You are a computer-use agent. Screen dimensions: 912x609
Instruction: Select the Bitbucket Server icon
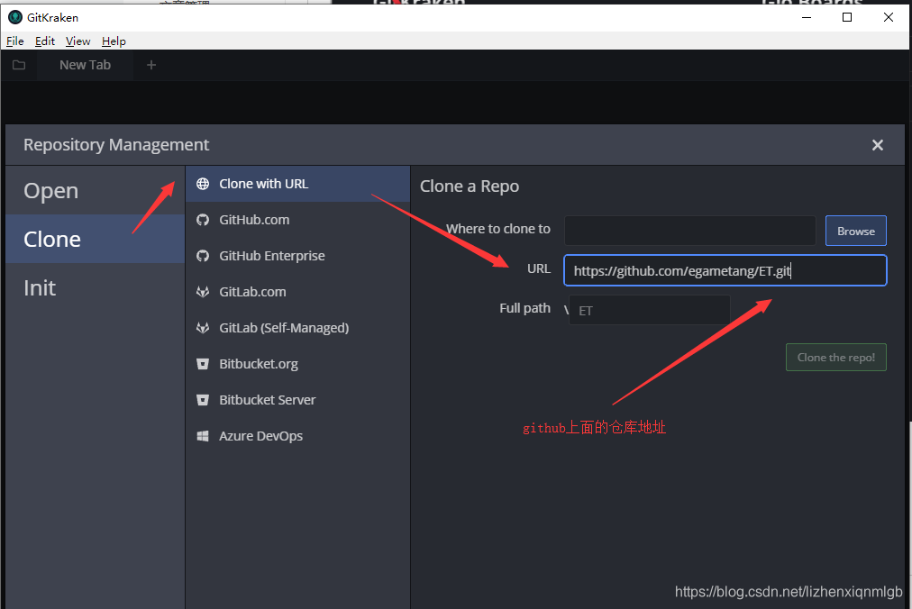tap(203, 400)
